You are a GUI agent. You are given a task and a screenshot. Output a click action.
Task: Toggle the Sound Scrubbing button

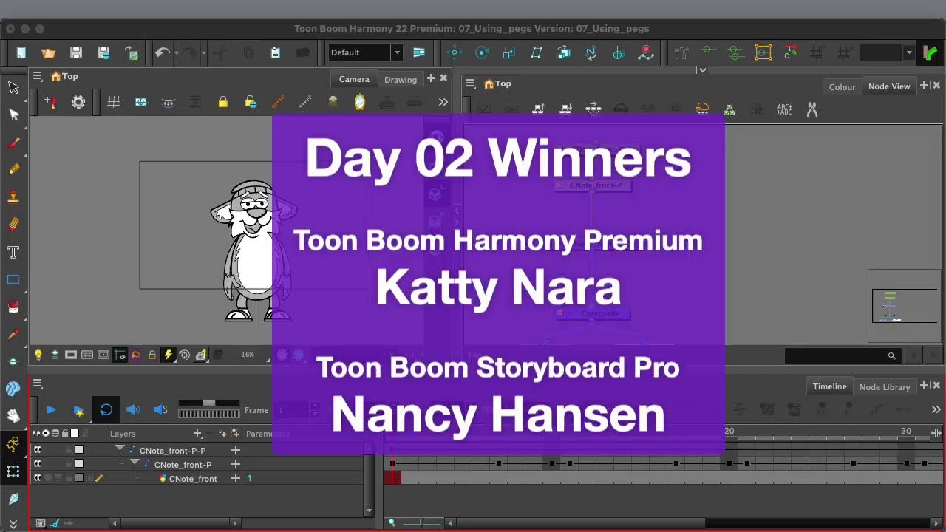[x=160, y=409]
